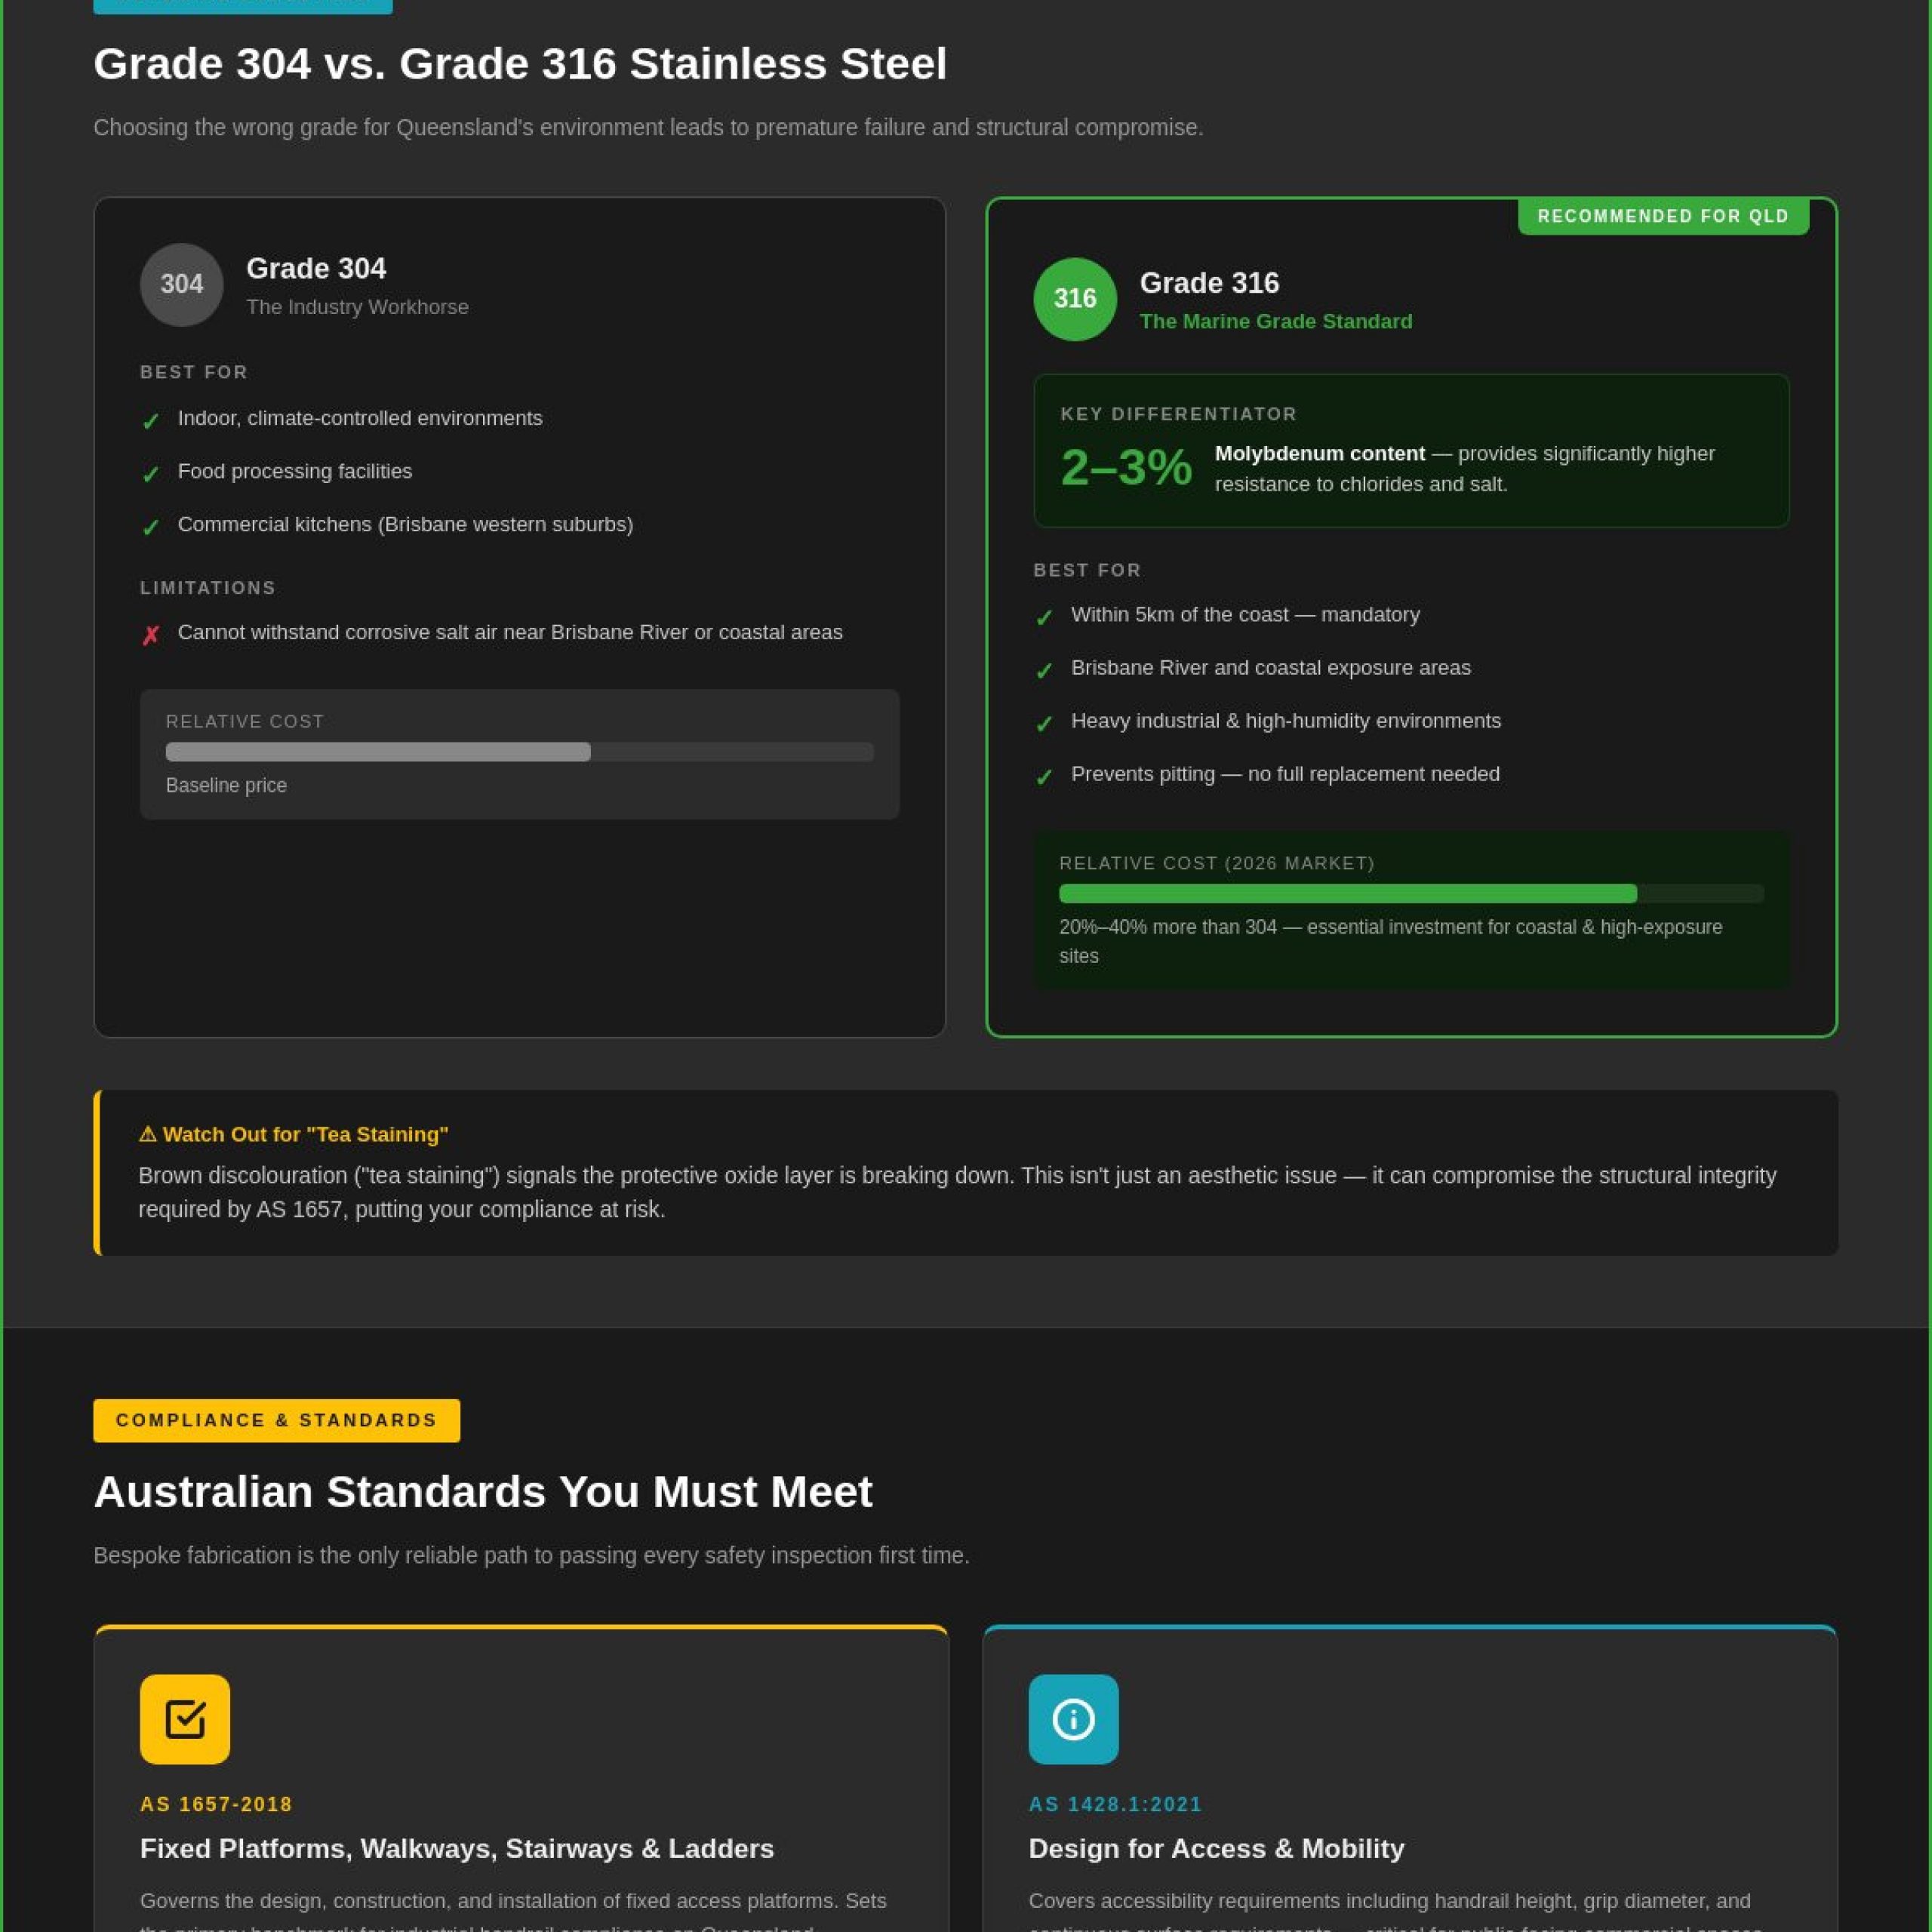Click the red X next to salt air limitation

tap(151, 635)
